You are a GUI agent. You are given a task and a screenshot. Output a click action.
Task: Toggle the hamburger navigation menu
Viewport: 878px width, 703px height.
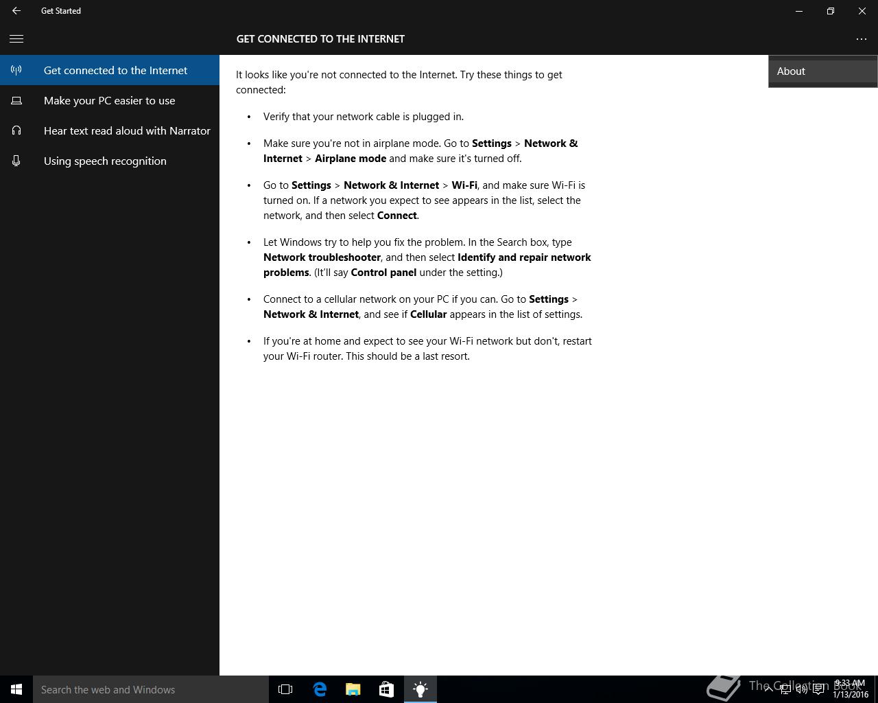click(x=16, y=39)
